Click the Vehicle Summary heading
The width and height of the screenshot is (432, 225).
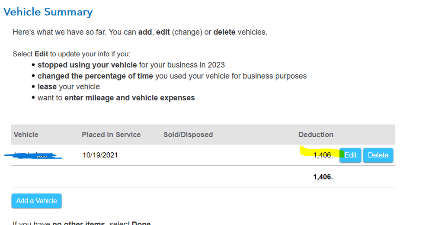48,12
